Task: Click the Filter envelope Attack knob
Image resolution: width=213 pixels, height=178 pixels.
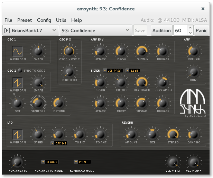Action: click(x=101, y=103)
